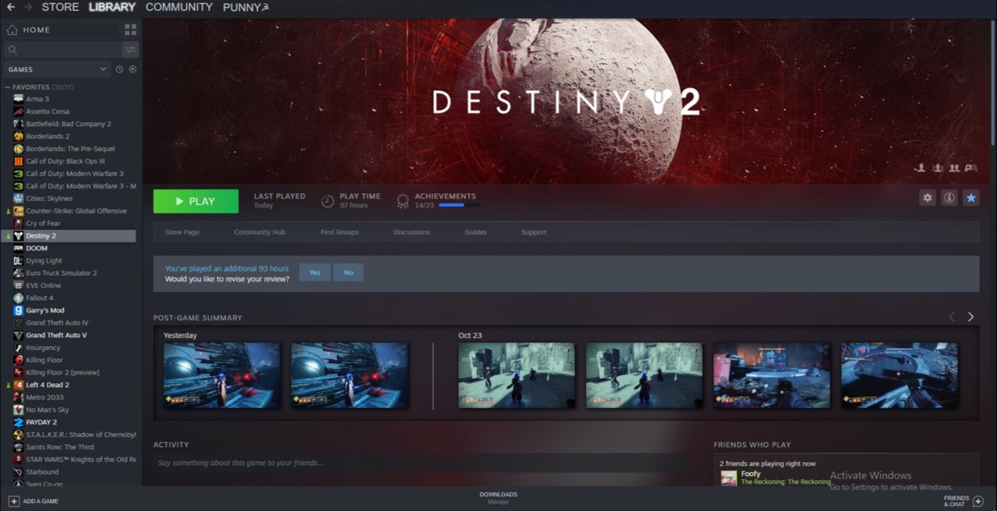
Task: Click Foofy's The Reckoning status text
Action: [x=786, y=482]
